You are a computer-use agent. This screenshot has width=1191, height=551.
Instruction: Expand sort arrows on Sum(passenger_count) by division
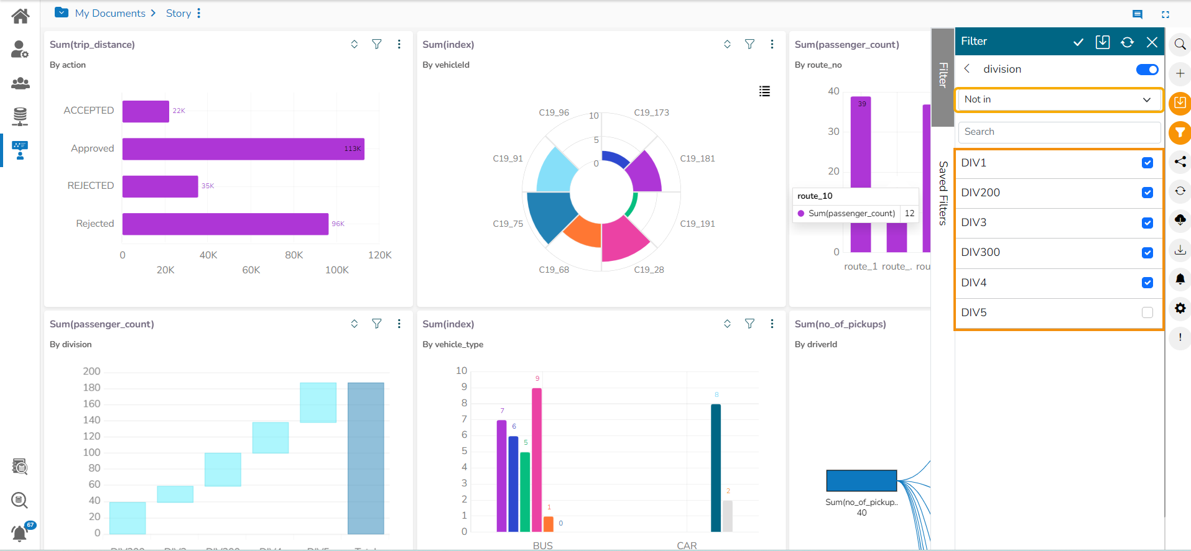(x=355, y=324)
